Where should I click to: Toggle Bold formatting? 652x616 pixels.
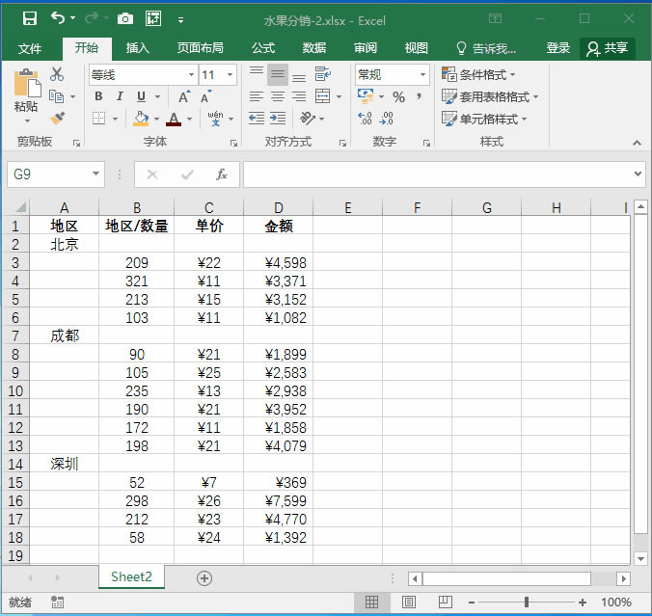click(98, 96)
